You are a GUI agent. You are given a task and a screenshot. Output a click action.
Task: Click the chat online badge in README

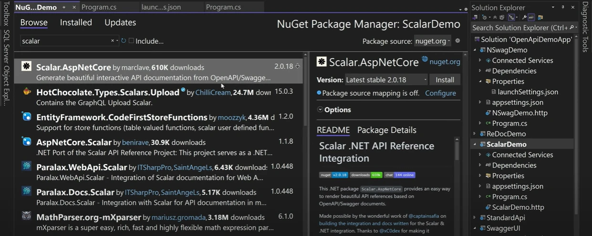coord(400,175)
